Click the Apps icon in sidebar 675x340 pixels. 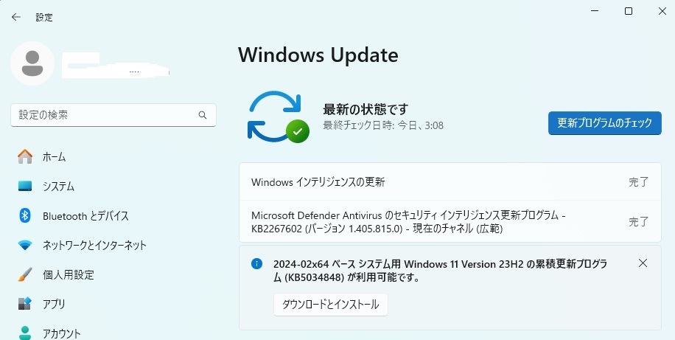point(25,304)
